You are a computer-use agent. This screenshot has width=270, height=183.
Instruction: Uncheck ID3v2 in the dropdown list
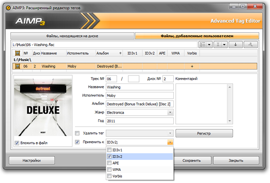[x=109, y=157]
